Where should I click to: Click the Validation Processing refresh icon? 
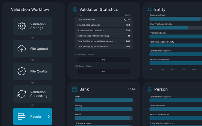tap(22, 94)
